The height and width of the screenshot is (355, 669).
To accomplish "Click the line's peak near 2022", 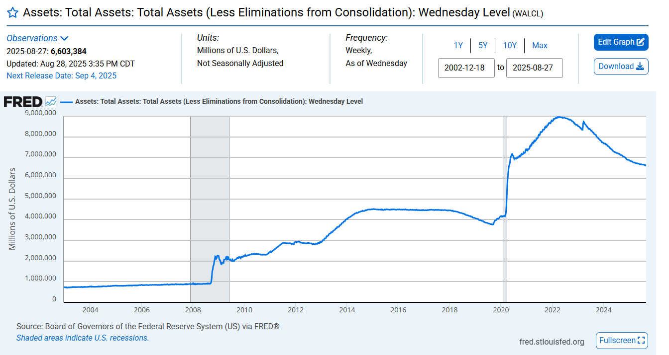I will pos(560,117).
